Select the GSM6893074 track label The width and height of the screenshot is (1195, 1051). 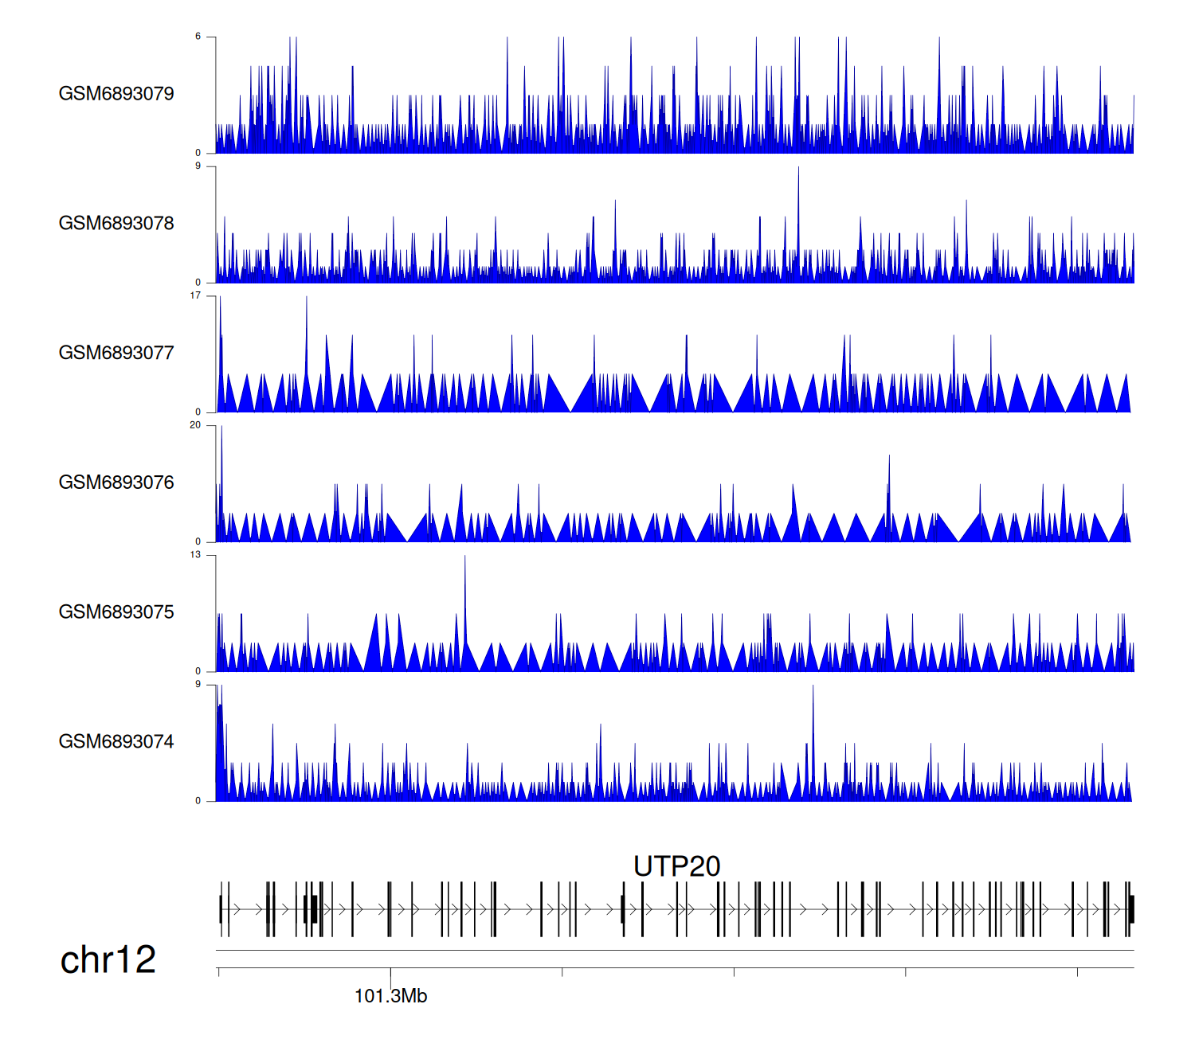[x=116, y=742]
